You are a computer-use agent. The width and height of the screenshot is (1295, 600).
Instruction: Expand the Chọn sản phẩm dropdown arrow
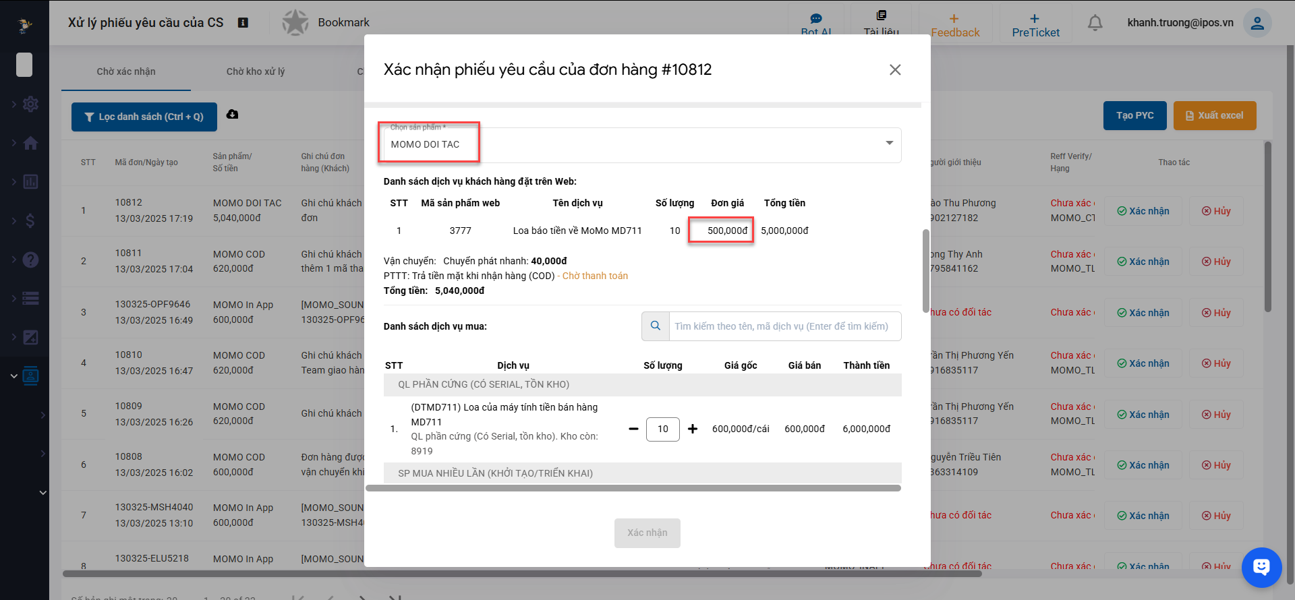point(890,143)
